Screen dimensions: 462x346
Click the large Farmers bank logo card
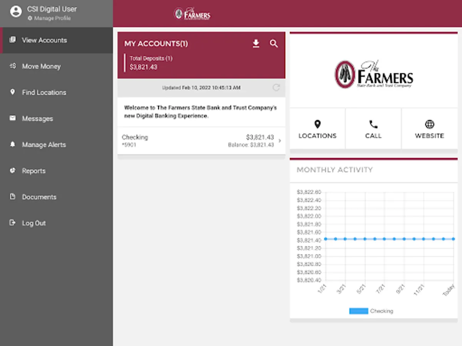click(x=373, y=74)
